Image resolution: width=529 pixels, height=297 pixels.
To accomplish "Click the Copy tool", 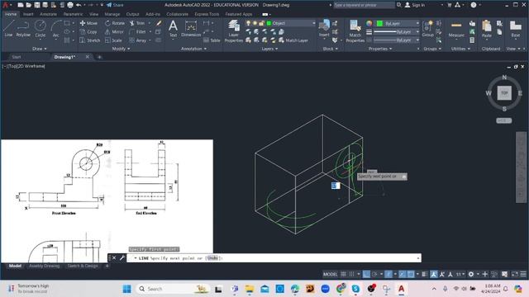I will coord(88,31).
